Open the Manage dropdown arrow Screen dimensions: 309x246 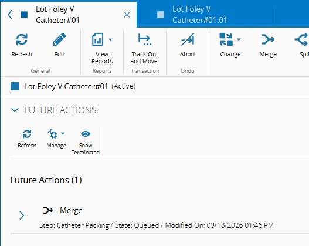pos(63,133)
